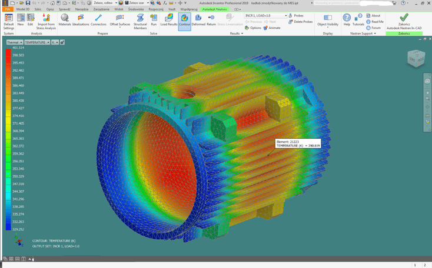Select the Zarządzanie tab
This screenshot has width=432, height=268.
tap(101, 9)
